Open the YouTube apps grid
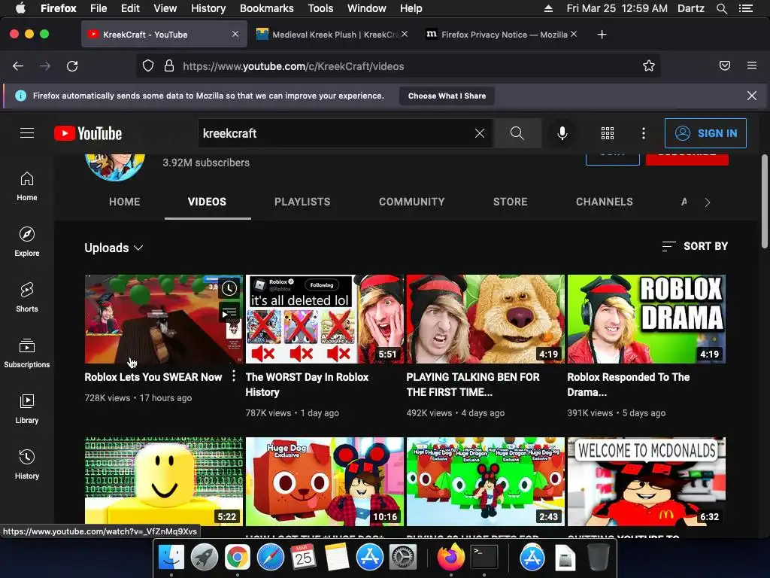Viewport: 770px width, 578px height. click(x=608, y=133)
